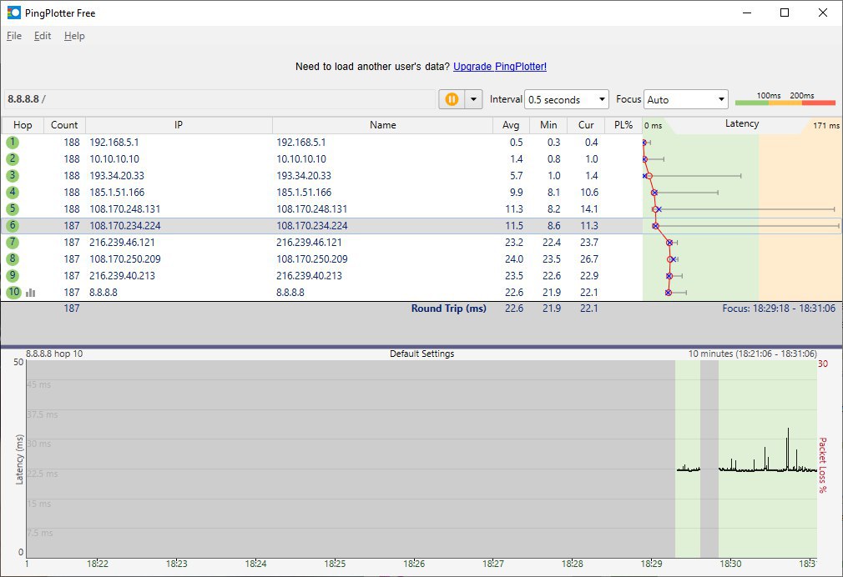Click the hop 2 green circle icon
This screenshot has height=577, width=843.
point(13,159)
